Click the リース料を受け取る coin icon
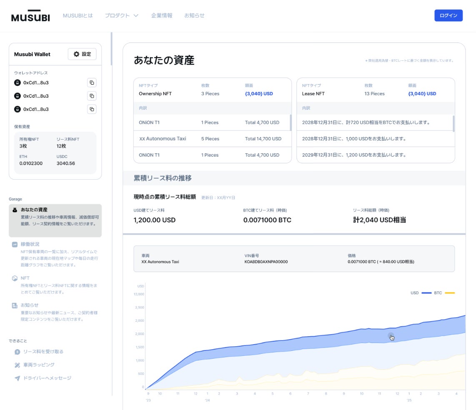The width and height of the screenshot is (476, 410). click(x=18, y=352)
